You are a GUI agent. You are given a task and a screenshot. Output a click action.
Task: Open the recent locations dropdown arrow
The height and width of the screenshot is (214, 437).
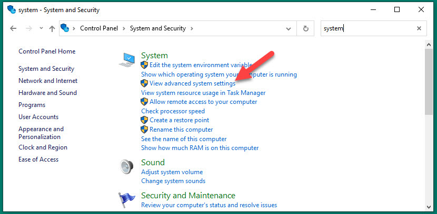tap(41, 28)
